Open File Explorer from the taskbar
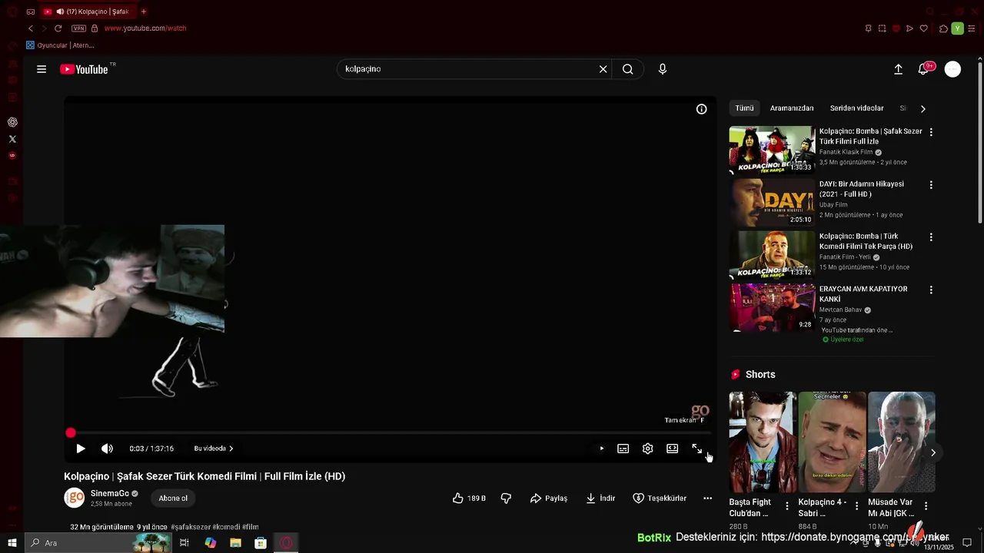The height and width of the screenshot is (553, 984). point(236,543)
